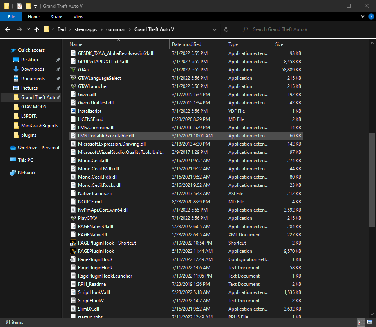The image size is (376, 327).
Task: Open the File menu
Action: [x=11, y=17]
